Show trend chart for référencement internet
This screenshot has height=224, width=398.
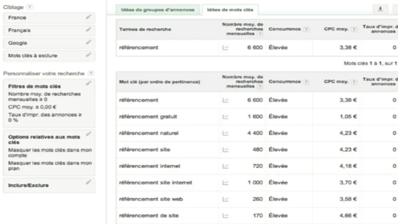225,166
